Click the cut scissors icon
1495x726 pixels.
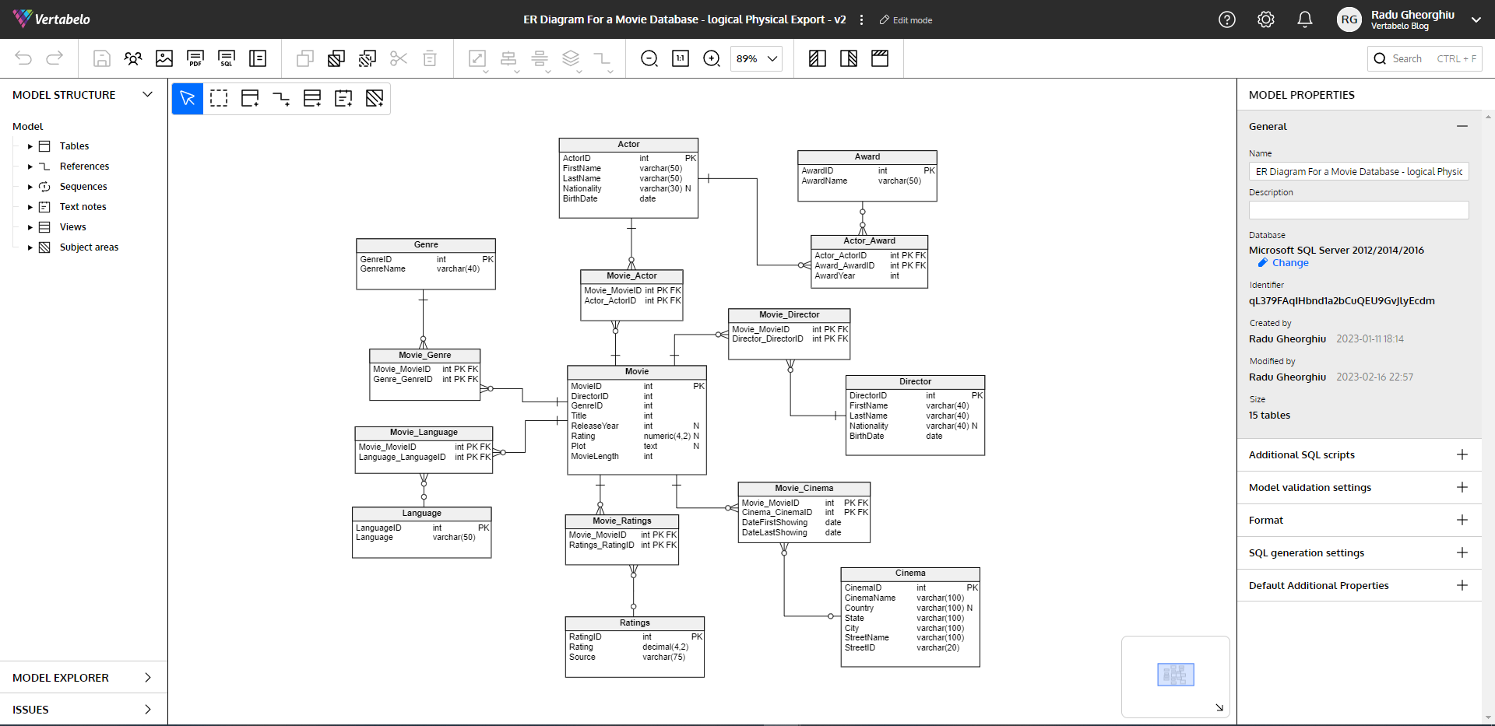click(x=399, y=58)
